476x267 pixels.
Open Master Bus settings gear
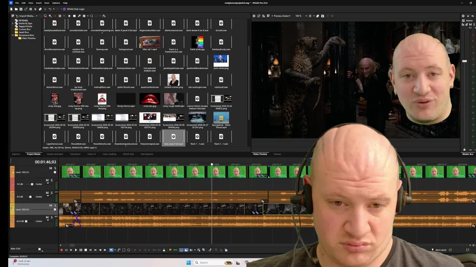tap(463, 16)
